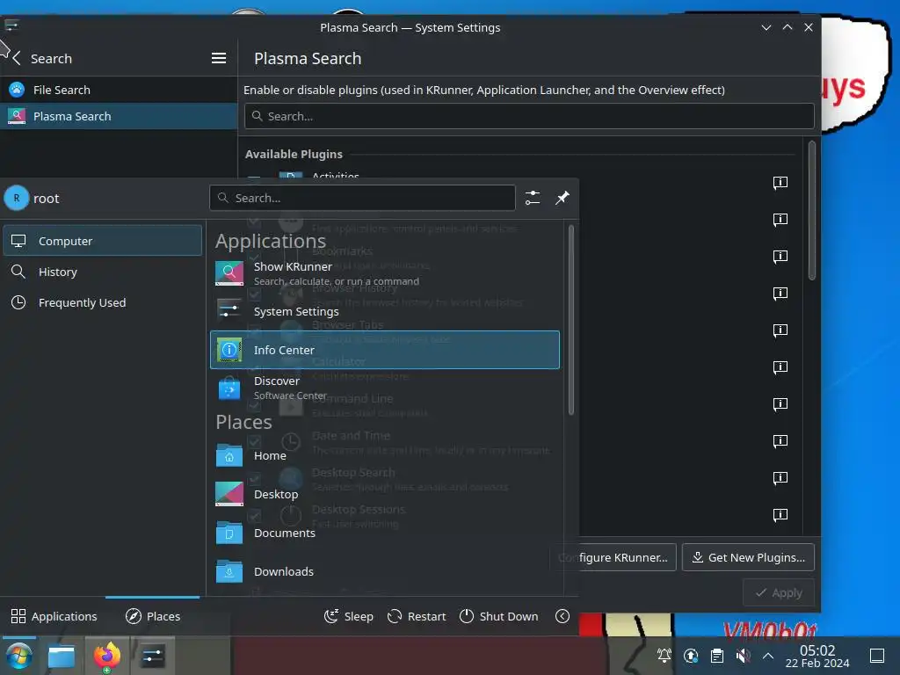This screenshot has width=900, height=675.
Task: Open the Downloads folder
Action: click(385, 571)
